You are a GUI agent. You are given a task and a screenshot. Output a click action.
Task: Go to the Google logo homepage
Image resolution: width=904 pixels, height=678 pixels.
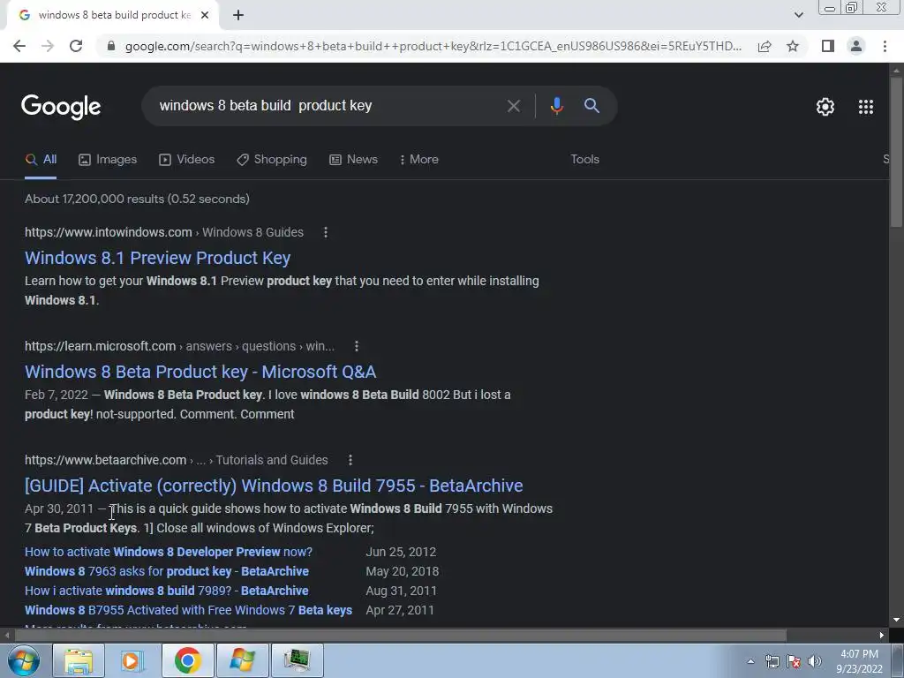click(x=61, y=107)
